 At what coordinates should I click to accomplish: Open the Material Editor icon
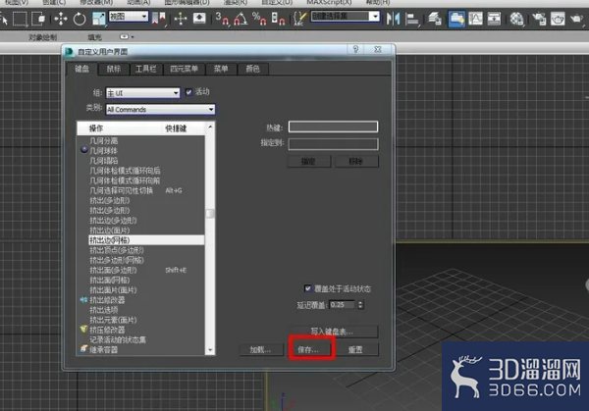tap(516, 18)
